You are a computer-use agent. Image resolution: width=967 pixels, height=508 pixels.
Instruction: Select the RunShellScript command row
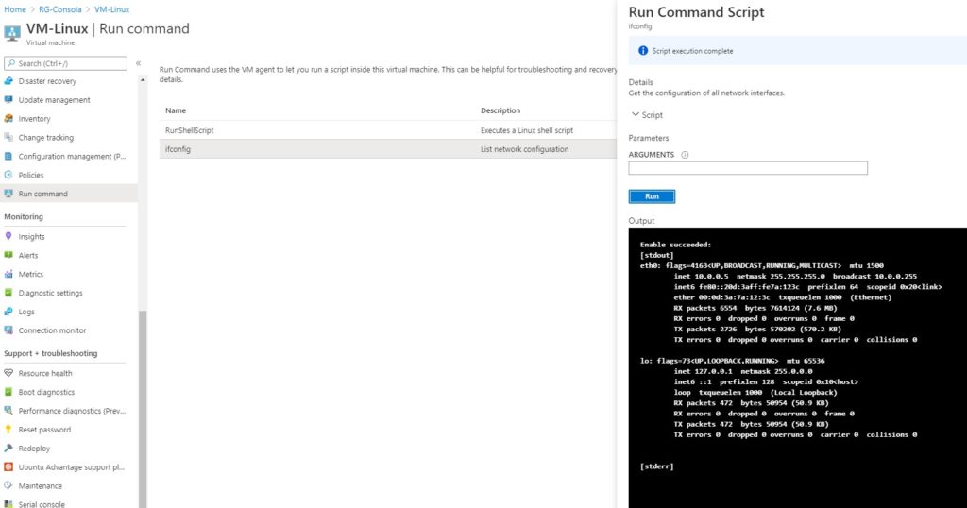[x=388, y=130]
